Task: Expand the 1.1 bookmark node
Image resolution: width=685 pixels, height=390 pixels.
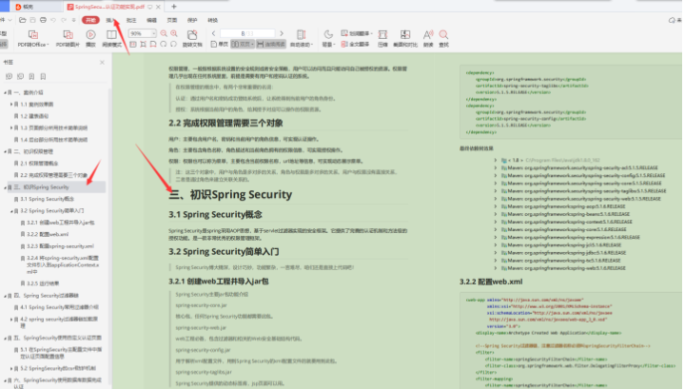Action: 10,105
